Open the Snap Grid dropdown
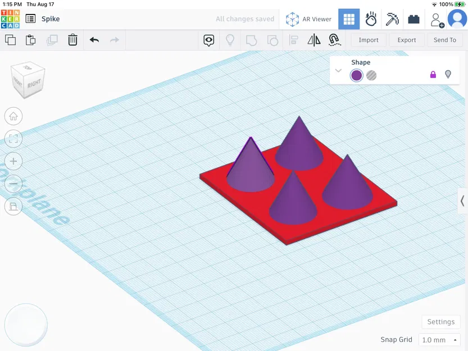 pyautogui.click(x=439, y=340)
